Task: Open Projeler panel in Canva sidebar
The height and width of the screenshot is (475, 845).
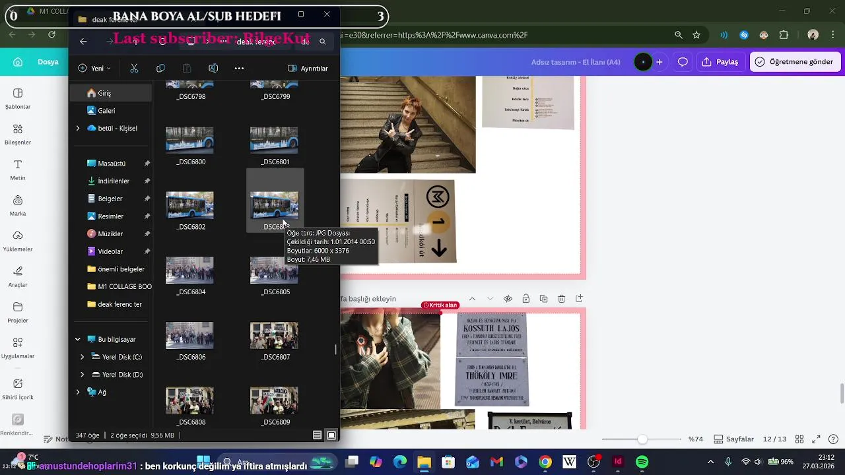Action: pos(18,312)
